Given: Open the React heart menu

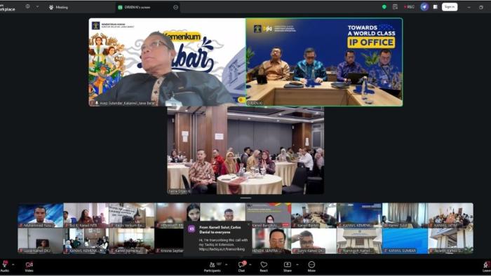Looking at the screenshot, I should pos(264,266).
